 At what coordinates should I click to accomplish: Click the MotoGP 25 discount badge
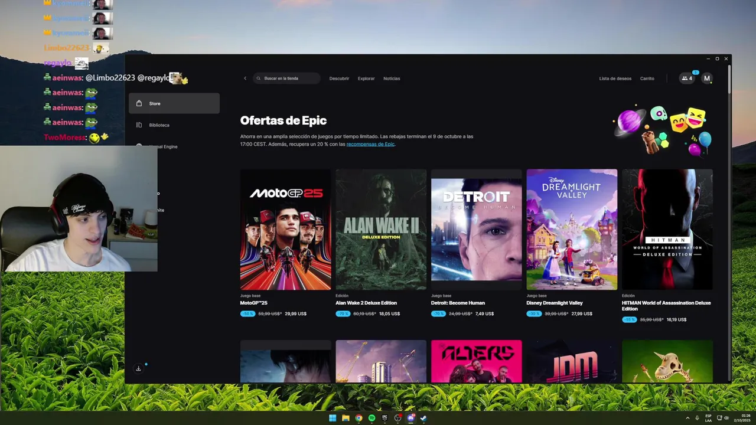[x=248, y=313]
